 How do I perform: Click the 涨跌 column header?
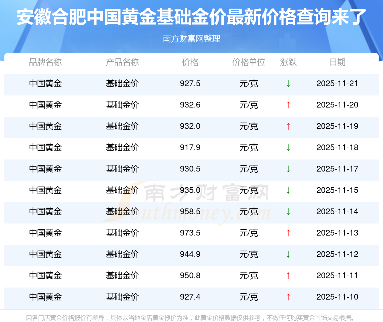(288, 62)
